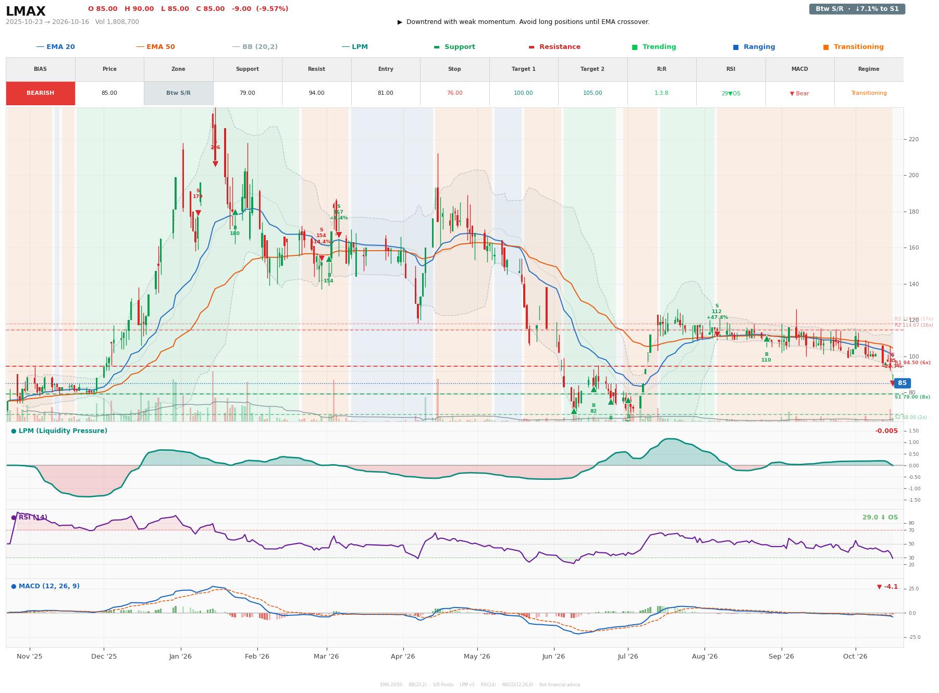939x693 pixels.
Task: Click the LPM (Liquidity Pressure) panel title
Action: click(59, 431)
